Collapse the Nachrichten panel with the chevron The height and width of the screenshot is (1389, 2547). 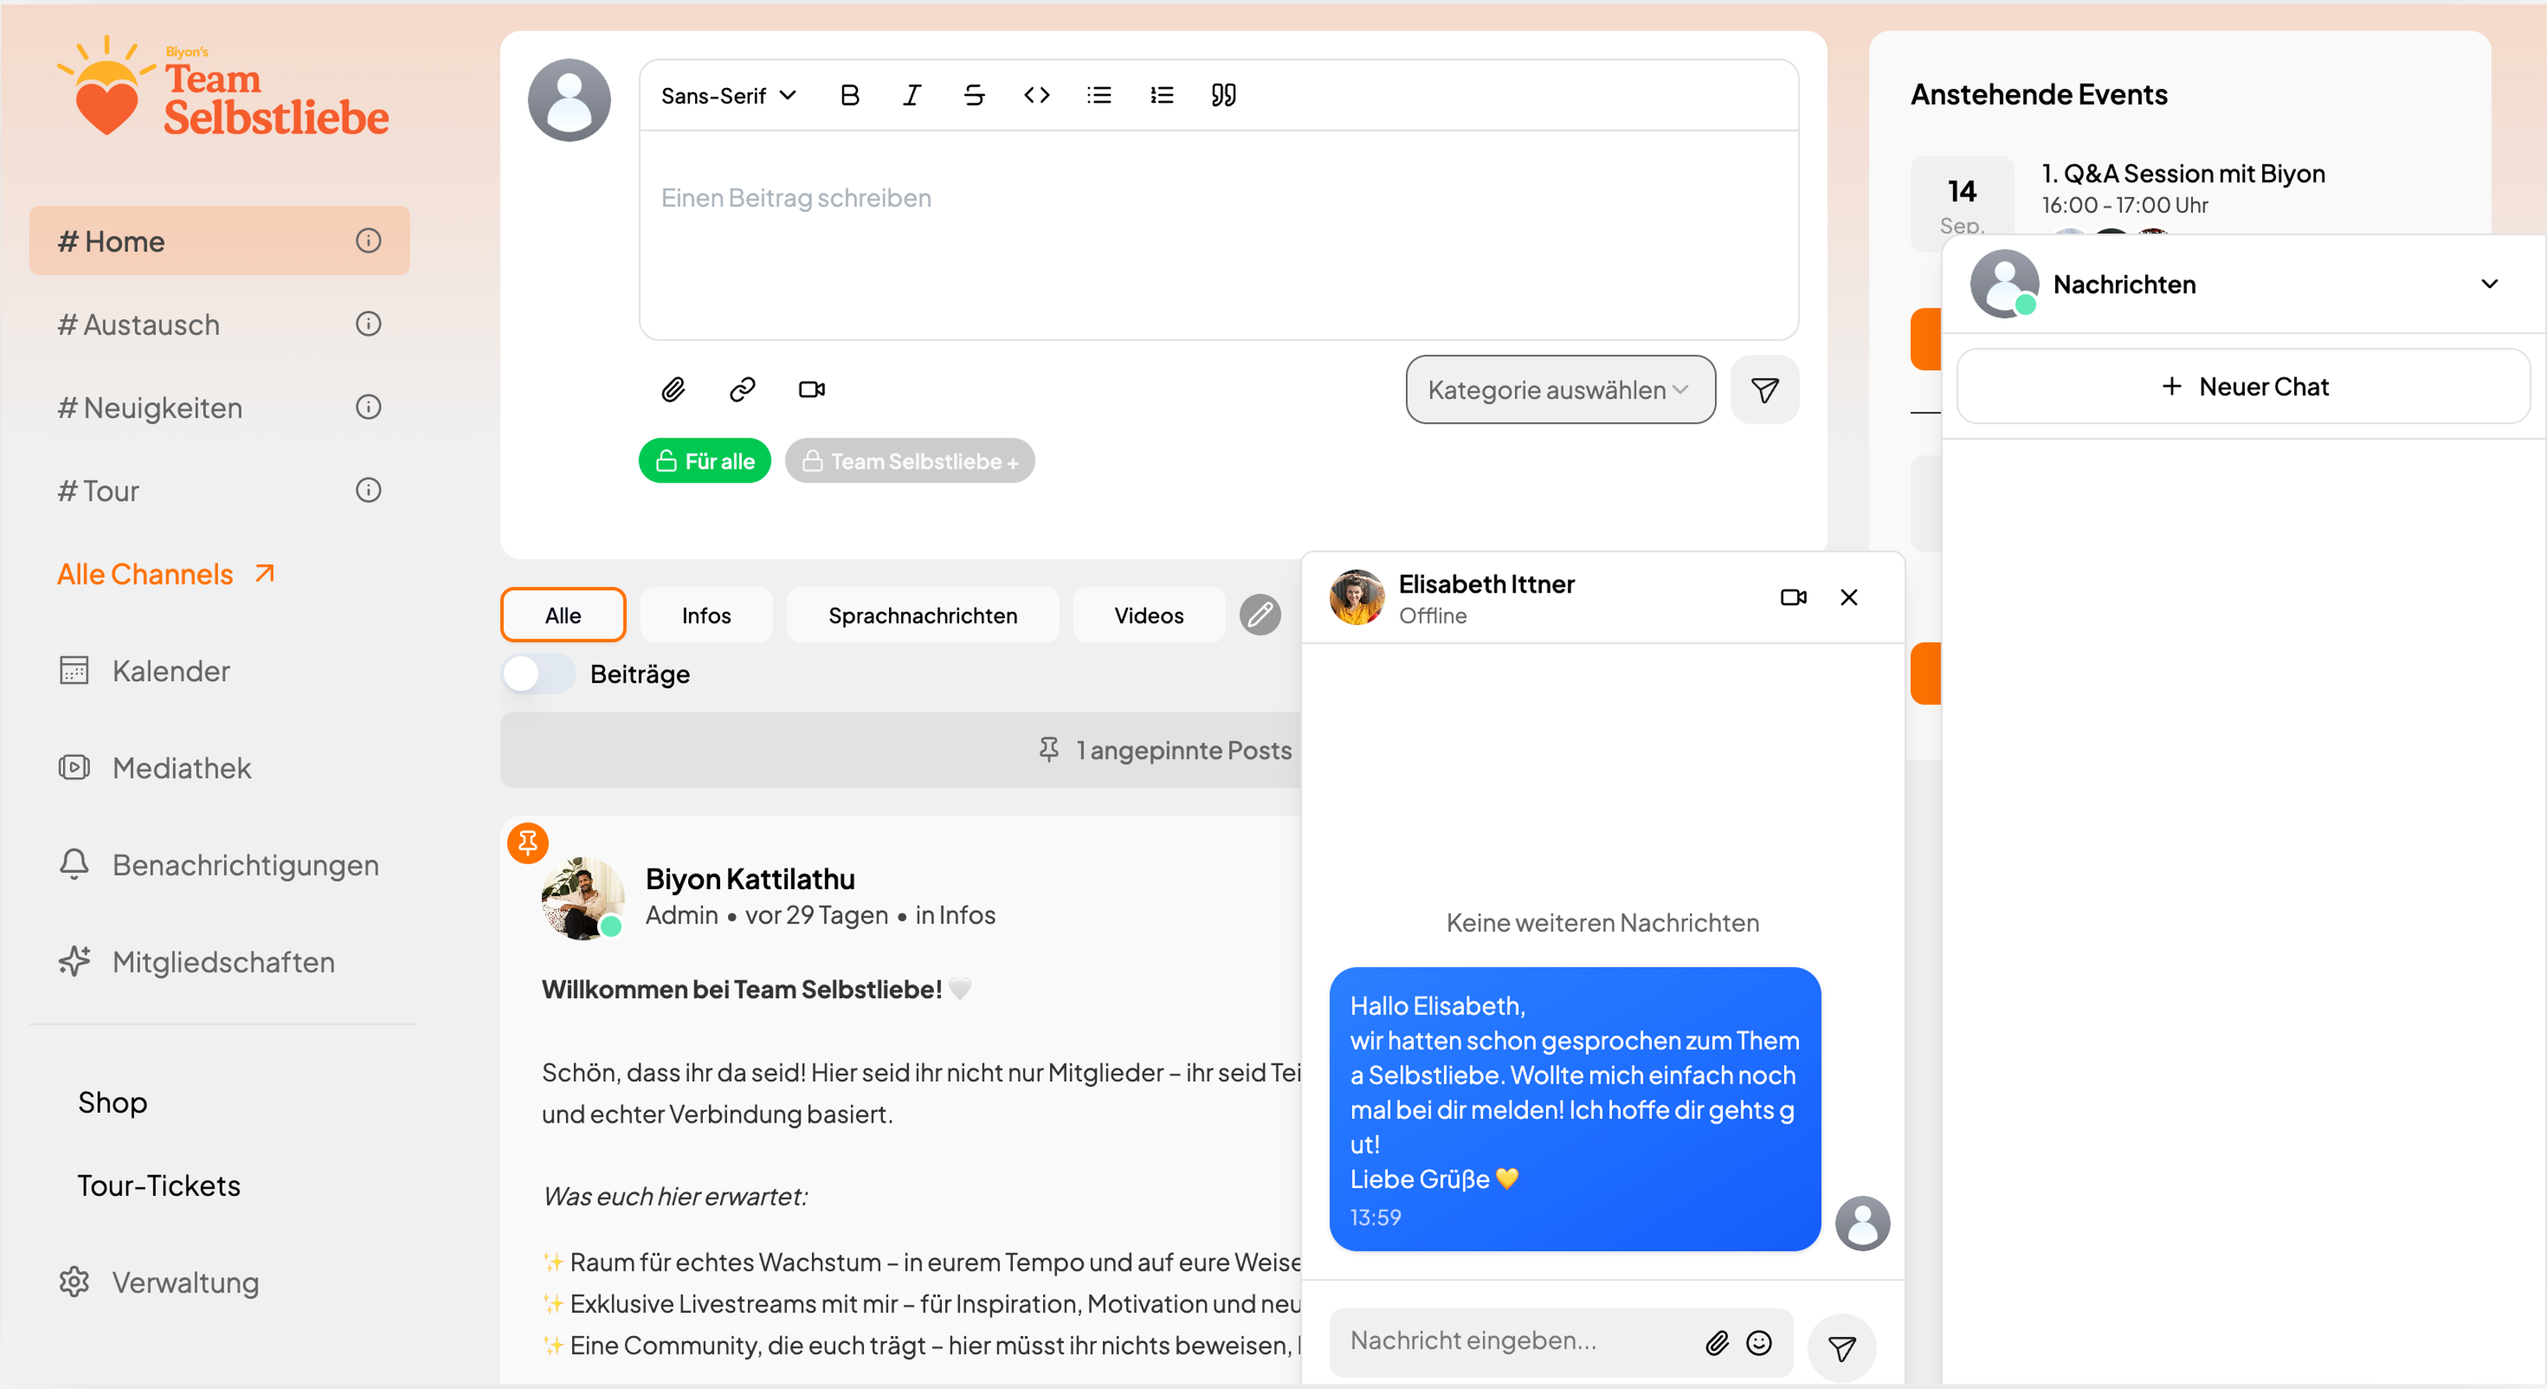2489,283
